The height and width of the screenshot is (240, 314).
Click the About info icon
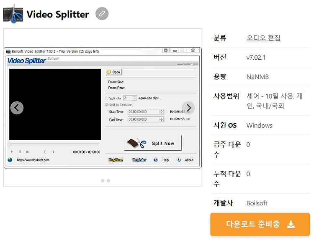pyautogui.click(x=179, y=160)
